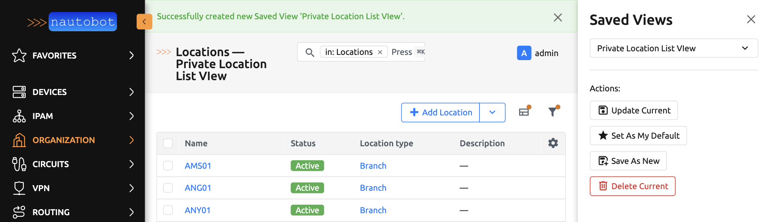Dismiss the success notification banner
Image resolution: width=770 pixels, height=222 pixels.
tap(557, 17)
